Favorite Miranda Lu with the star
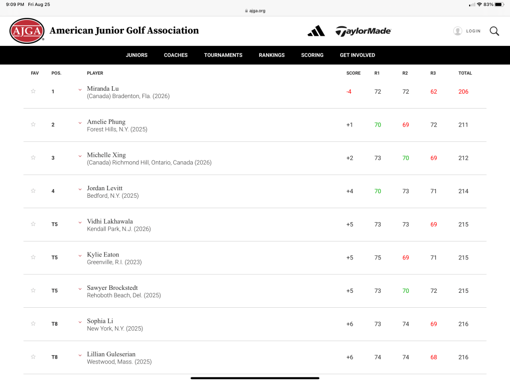 (33, 91)
